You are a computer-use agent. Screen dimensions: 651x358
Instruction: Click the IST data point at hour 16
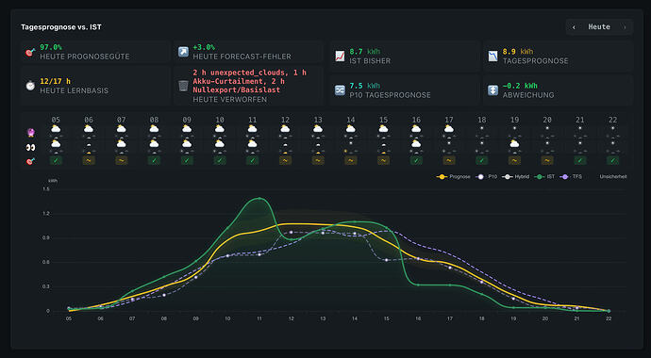(x=418, y=285)
